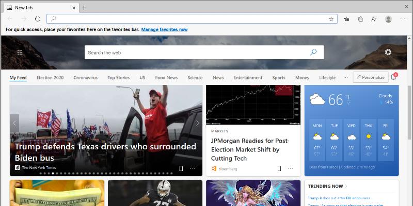Bookmark the Trump Texas drivers story
The image size is (413, 206).
[x=181, y=168]
